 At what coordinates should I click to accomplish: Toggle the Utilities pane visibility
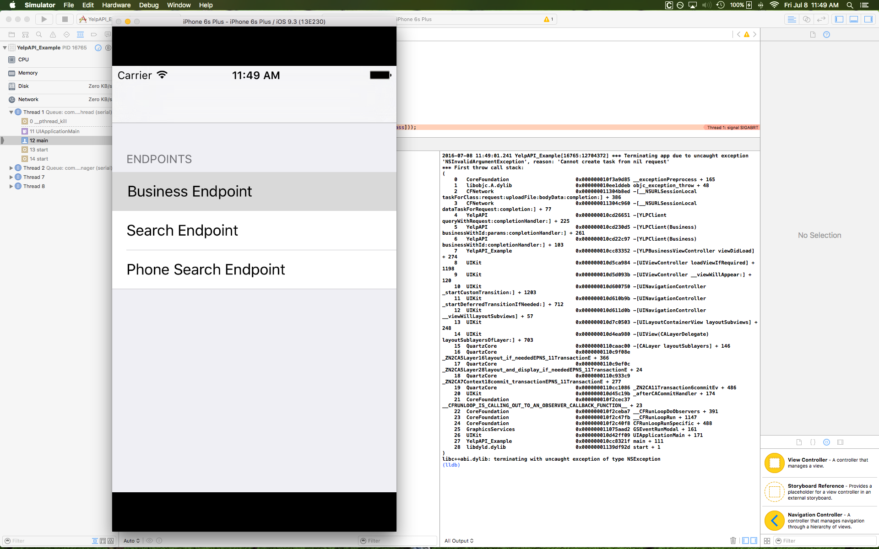pos(868,19)
